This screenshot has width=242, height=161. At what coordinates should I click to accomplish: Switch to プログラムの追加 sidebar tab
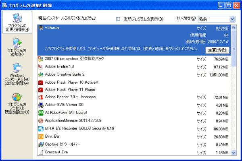pos(15,47)
